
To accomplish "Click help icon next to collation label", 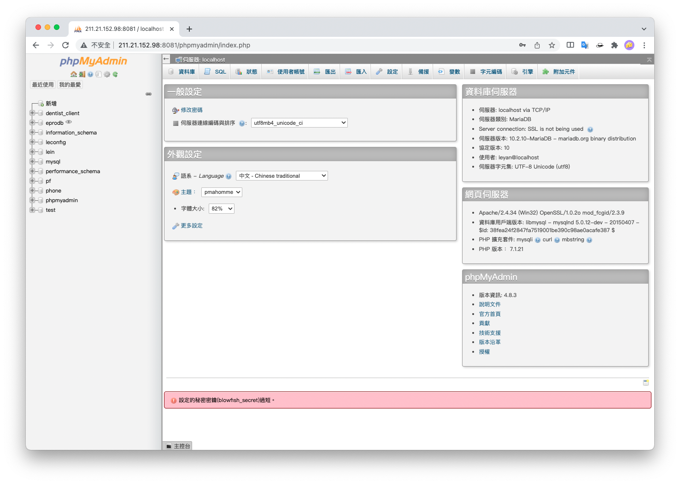I will [242, 123].
